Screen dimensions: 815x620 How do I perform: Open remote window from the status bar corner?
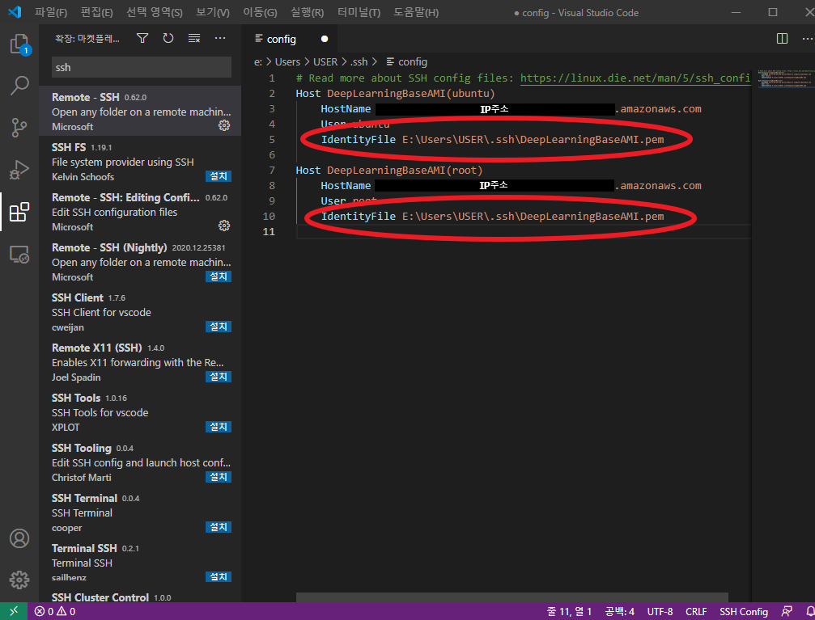14,611
